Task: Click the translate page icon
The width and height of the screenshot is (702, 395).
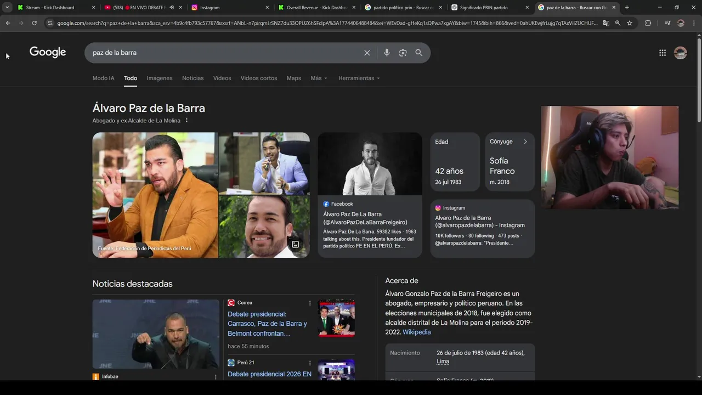Action: (606, 23)
